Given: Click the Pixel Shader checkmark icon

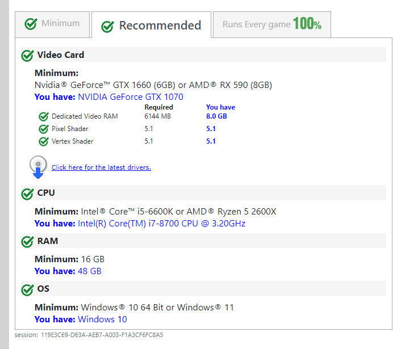Looking at the screenshot, I should pos(44,129).
